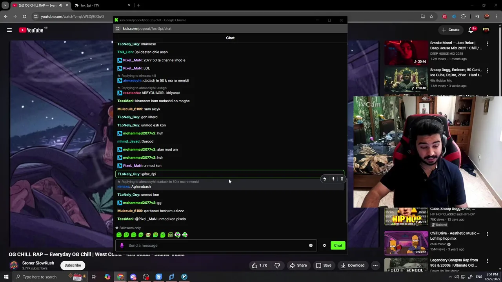Click the purple microphone icon in chat input
Screen dimensions: 502x282
coord(122,246)
